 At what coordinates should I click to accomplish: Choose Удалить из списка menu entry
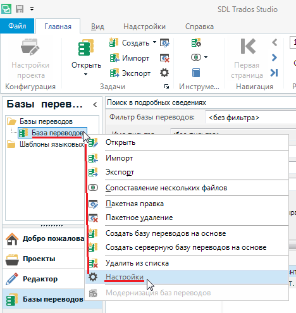[187, 263]
